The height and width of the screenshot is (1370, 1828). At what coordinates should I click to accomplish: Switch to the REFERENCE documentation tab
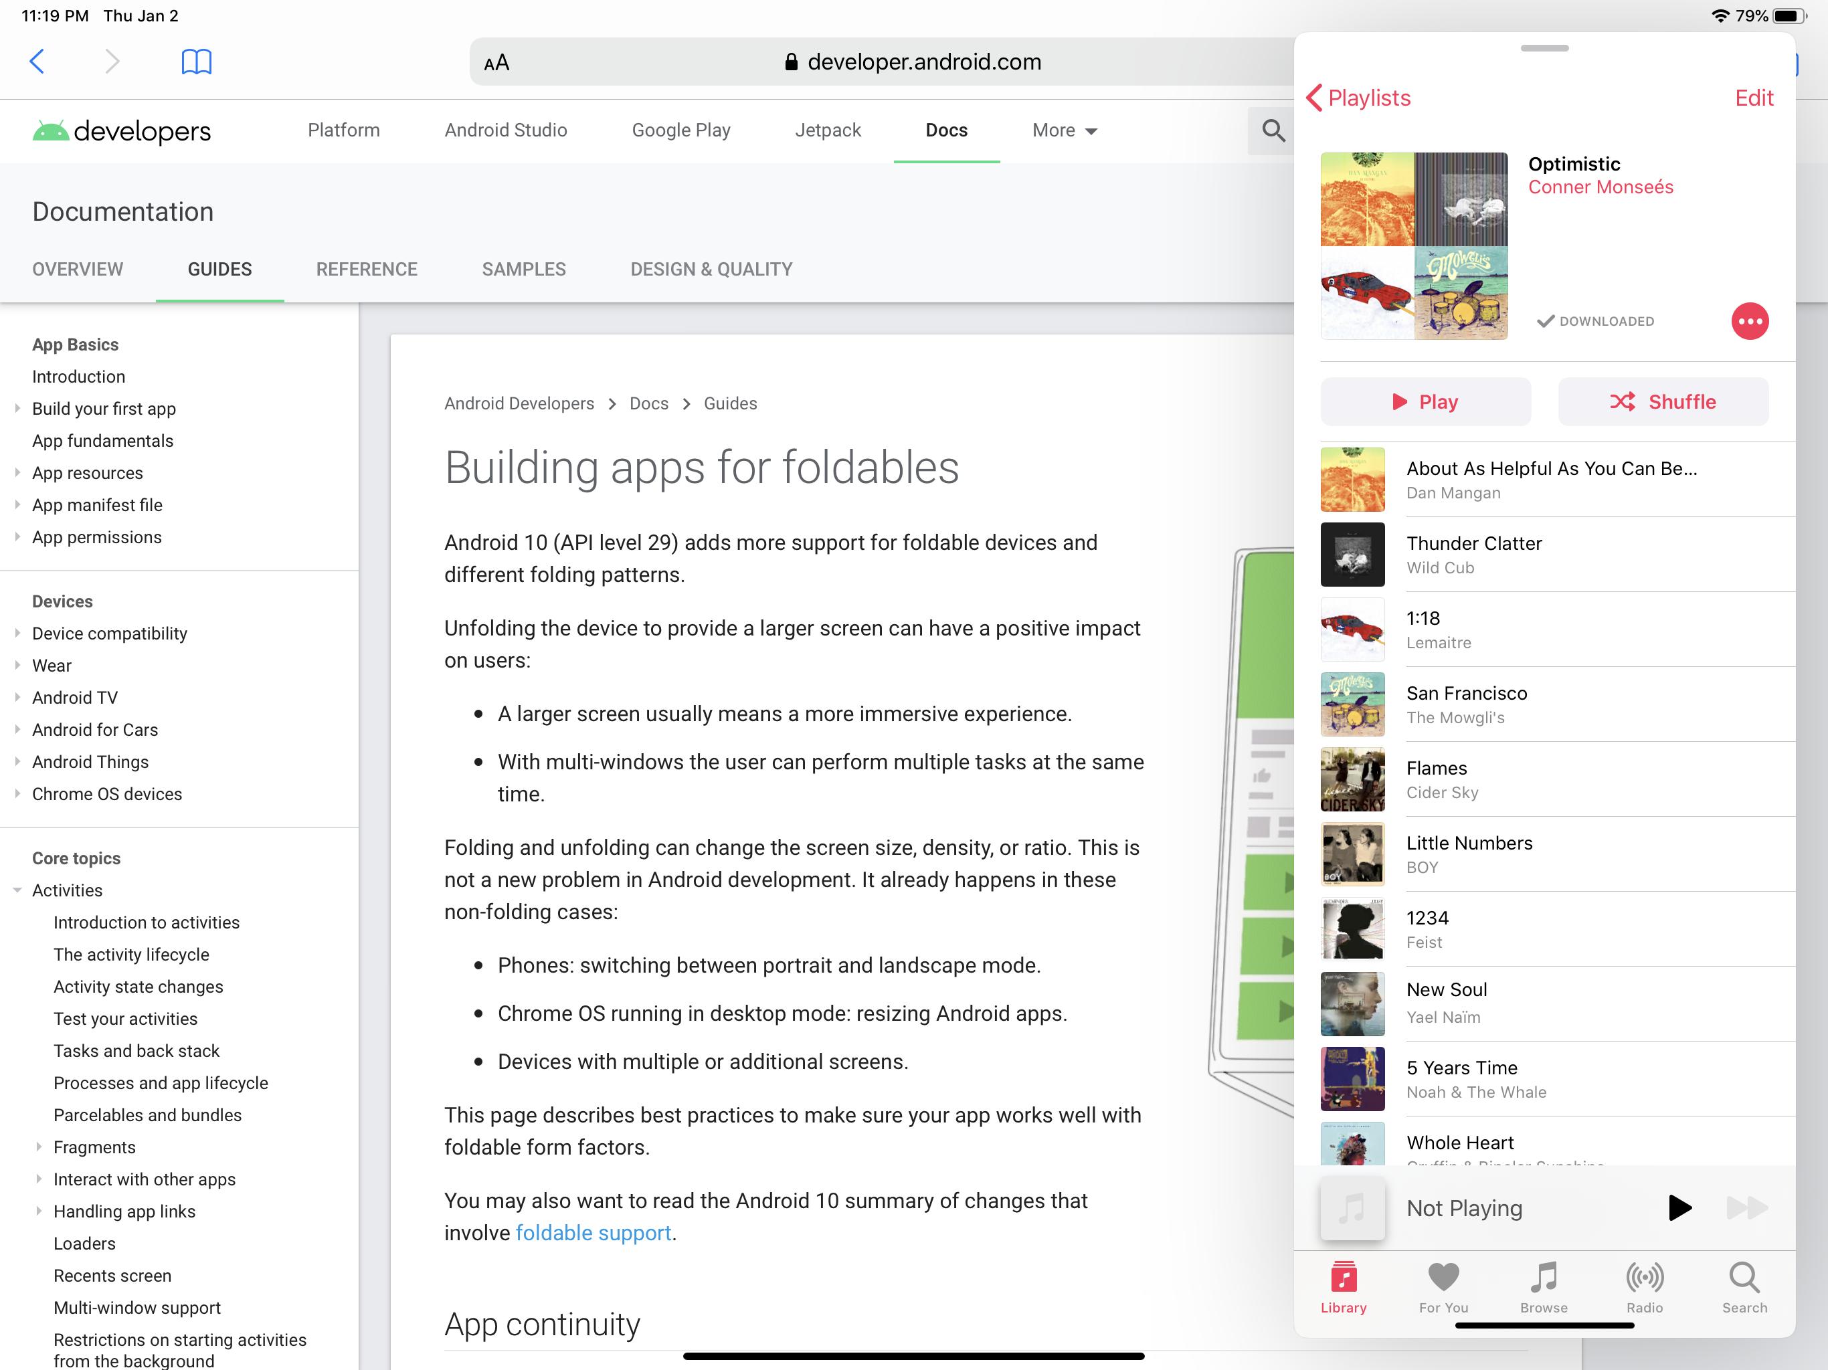pos(367,270)
